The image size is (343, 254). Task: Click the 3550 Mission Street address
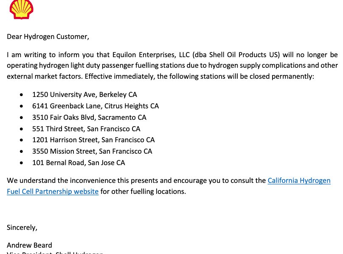(x=92, y=151)
